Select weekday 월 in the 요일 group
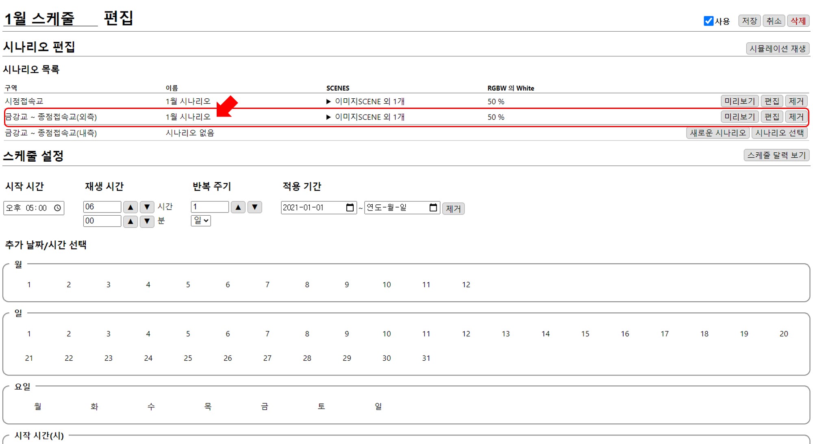 click(x=38, y=407)
